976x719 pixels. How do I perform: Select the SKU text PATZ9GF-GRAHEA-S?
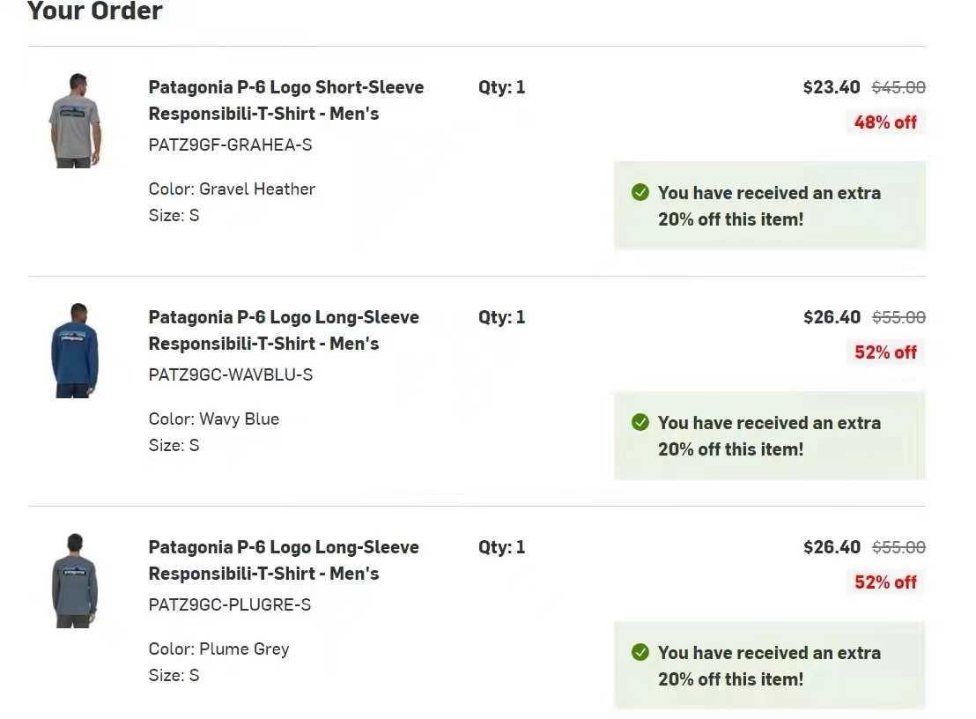pos(230,145)
